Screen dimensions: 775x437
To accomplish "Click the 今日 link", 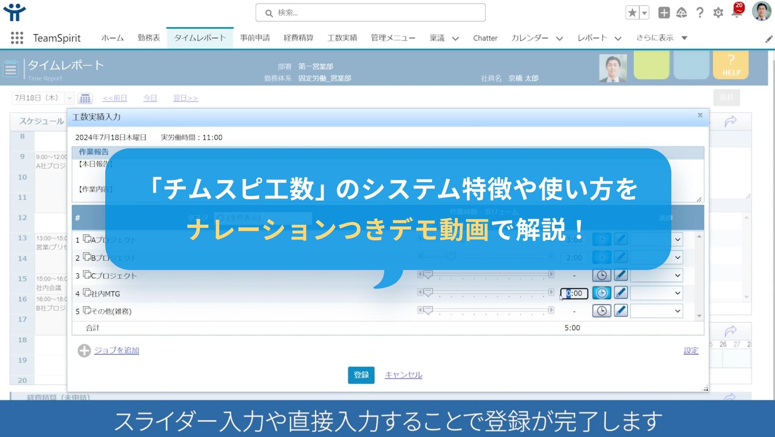I will (x=150, y=98).
